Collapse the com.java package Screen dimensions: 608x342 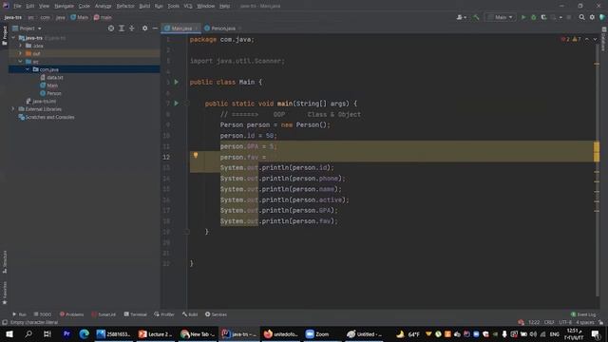pos(28,69)
